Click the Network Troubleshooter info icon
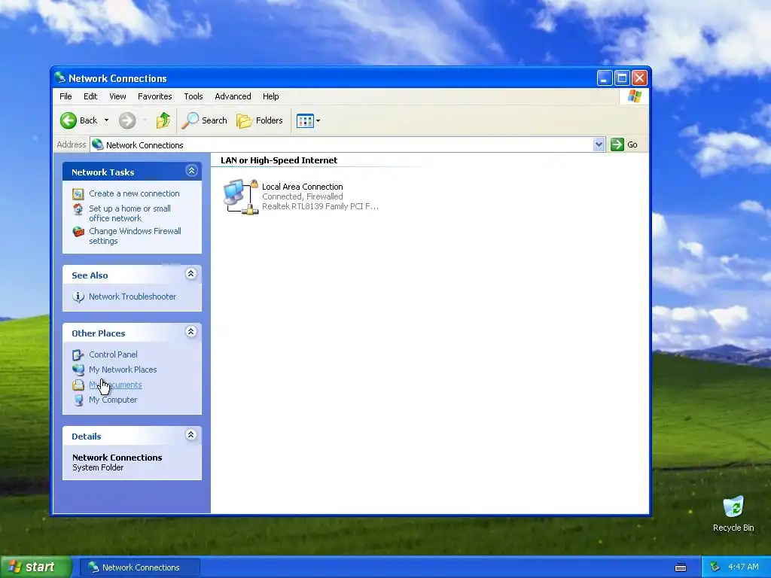The image size is (771, 578). [x=78, y=297]
